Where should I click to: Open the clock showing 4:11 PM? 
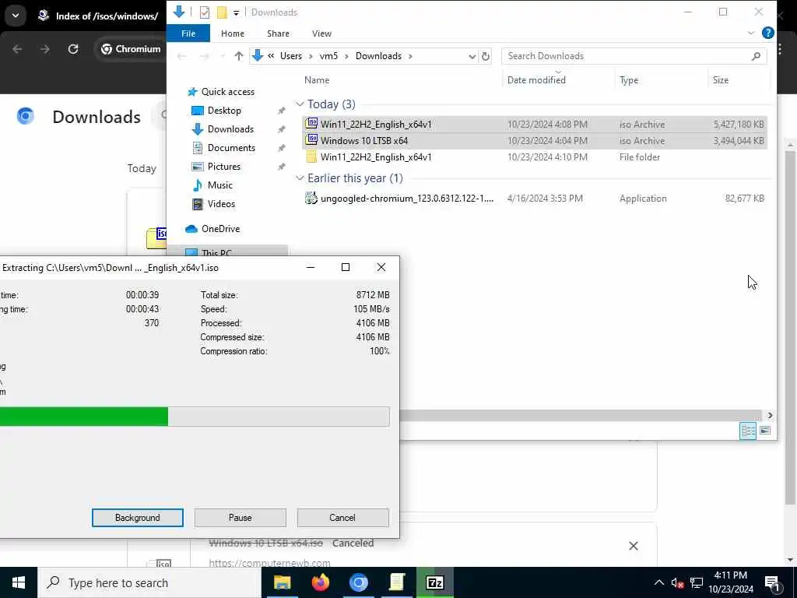(730, 582)
